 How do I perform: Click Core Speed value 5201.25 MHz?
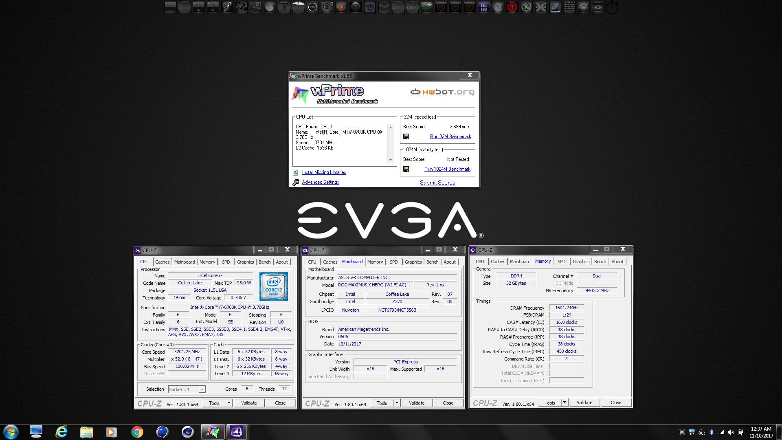[187, 352]
